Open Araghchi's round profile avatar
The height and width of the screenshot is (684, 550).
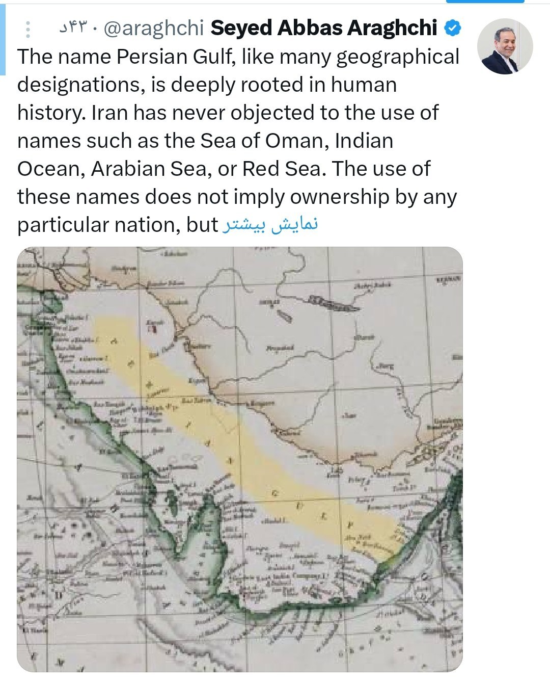pos(505,46)
